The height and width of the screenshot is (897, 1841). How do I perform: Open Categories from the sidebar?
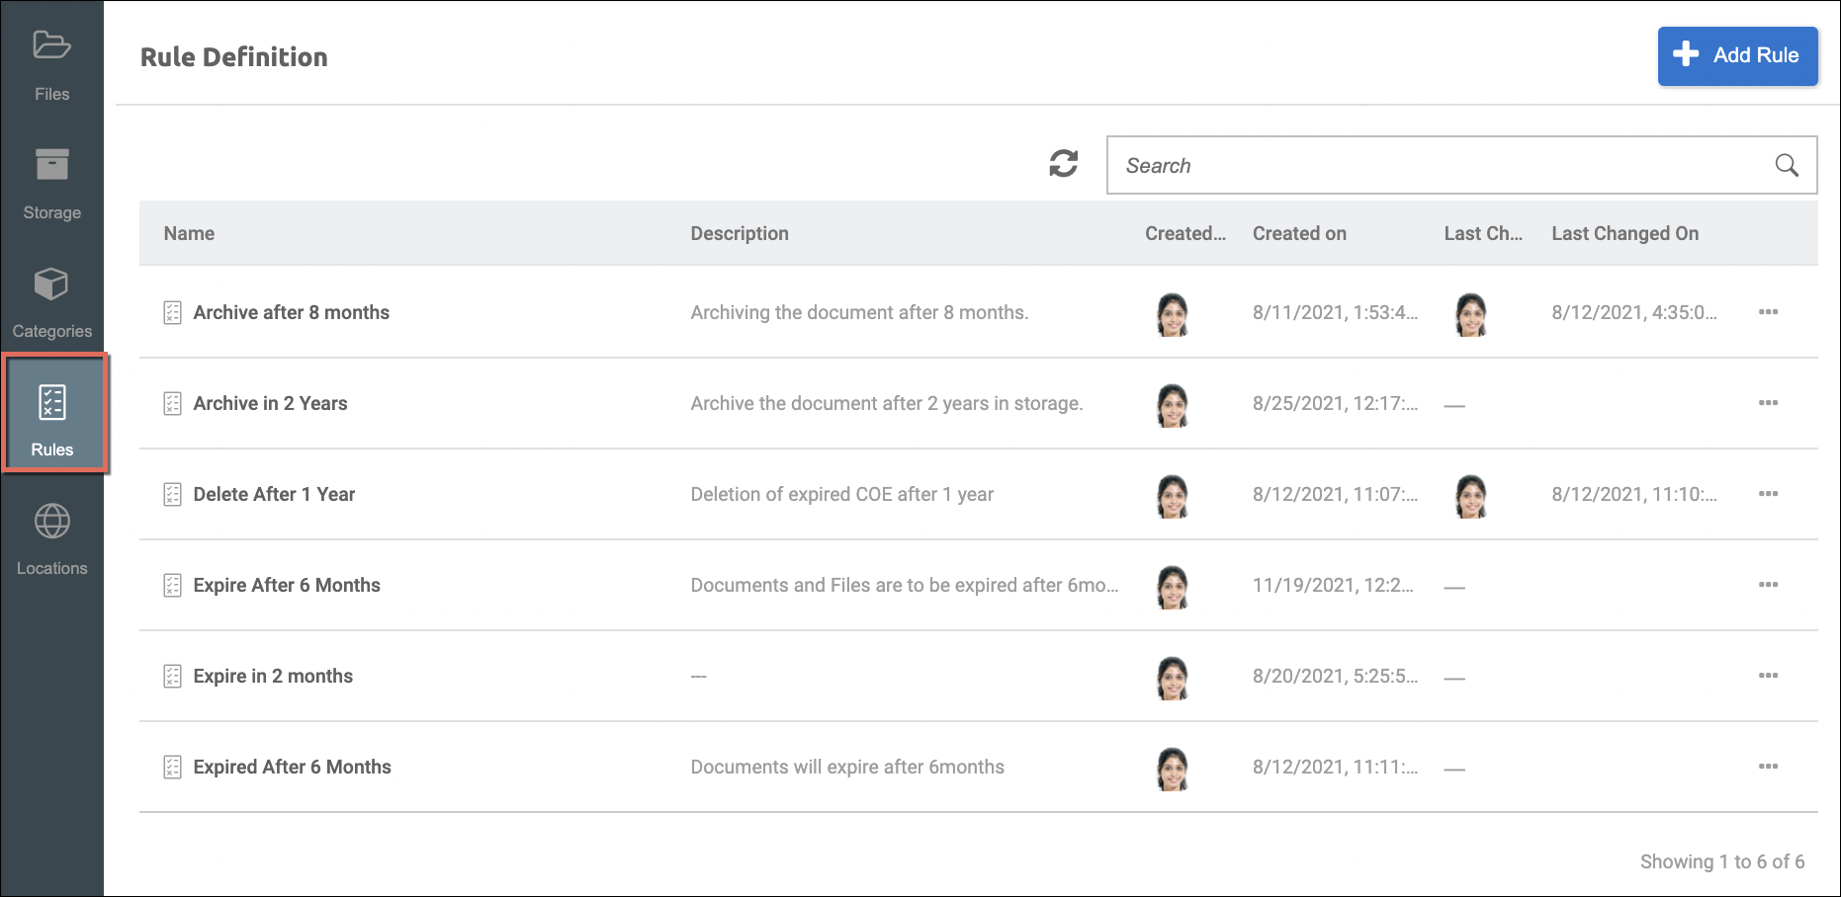coord(51,302)
